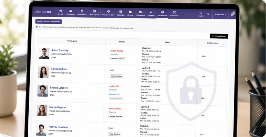Click N/A in Julien Tremblay's row

tap(204, 56)
